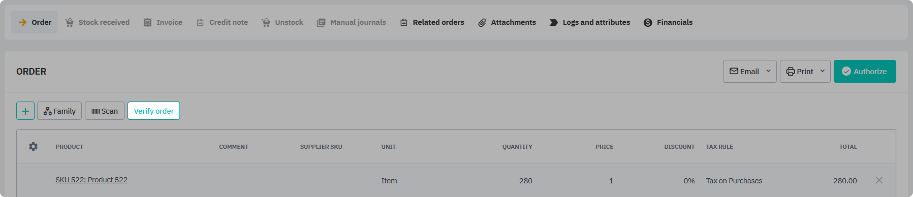Screen dimensions: 913x197
Task: Switch to the Invoice tab
Action: click(x=163, y=22)
